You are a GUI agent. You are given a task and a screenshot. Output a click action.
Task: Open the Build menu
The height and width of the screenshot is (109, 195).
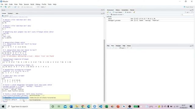[32, 4]
